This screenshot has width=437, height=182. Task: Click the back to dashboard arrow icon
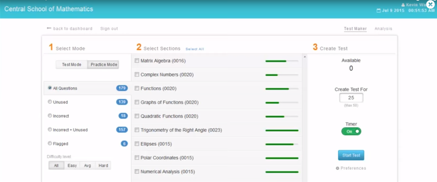click(x=49, y=28)
